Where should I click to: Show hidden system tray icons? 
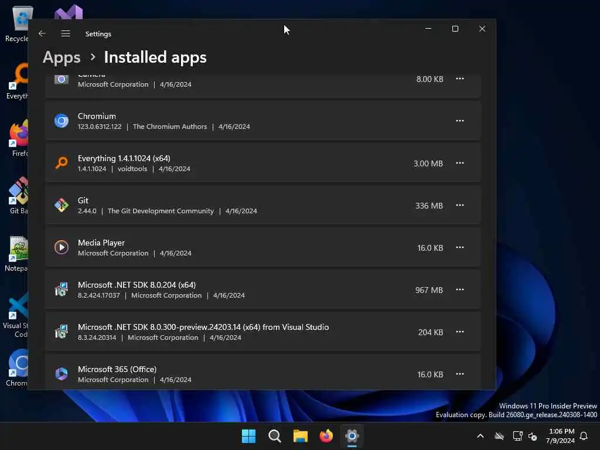tap(480, 436)
